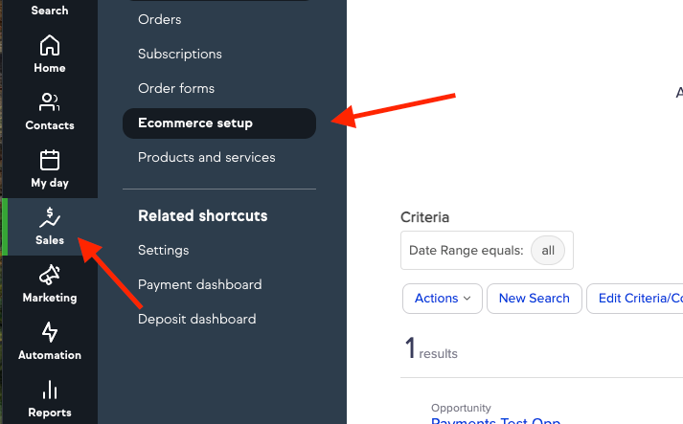Open the Deposit dashboard shortcut
Viewport: 683px width, 424px height.
pos(197,319)
